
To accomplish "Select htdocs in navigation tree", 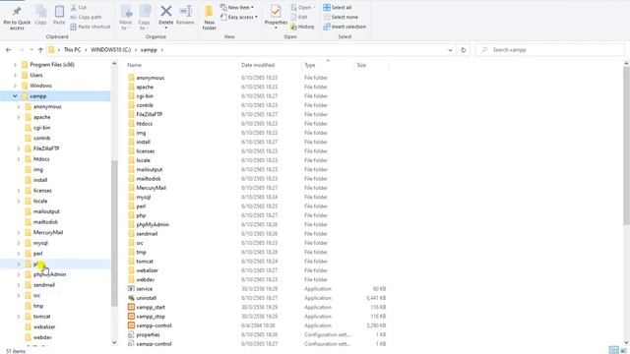I will [41, 159].
